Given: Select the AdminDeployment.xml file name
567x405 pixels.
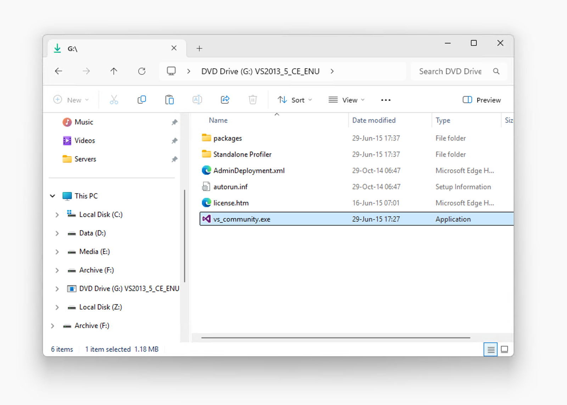Looking at the screenshot, I should coord(249,171).
